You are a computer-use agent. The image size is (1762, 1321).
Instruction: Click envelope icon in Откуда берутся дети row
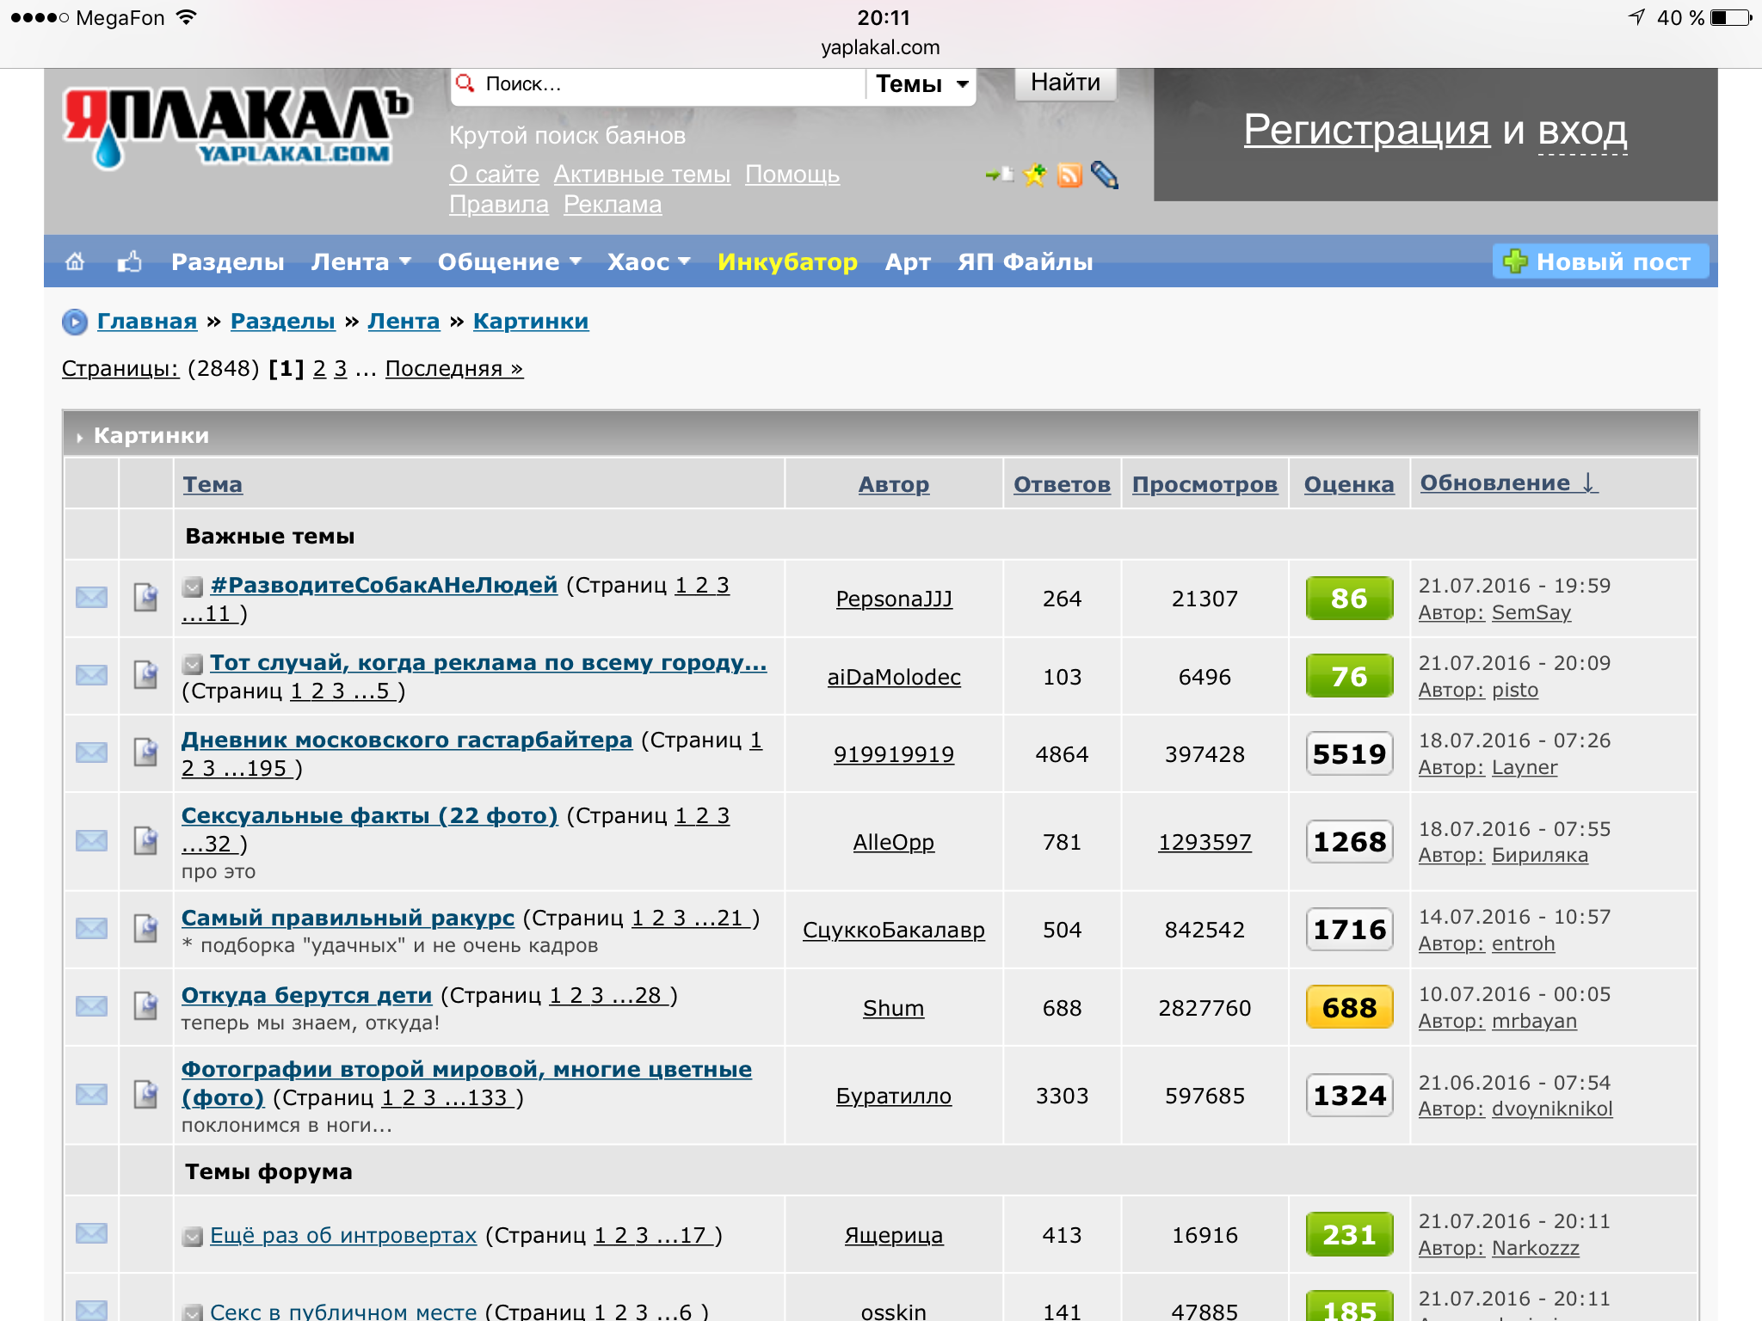pyautogui.click(x=91, y=1005)
